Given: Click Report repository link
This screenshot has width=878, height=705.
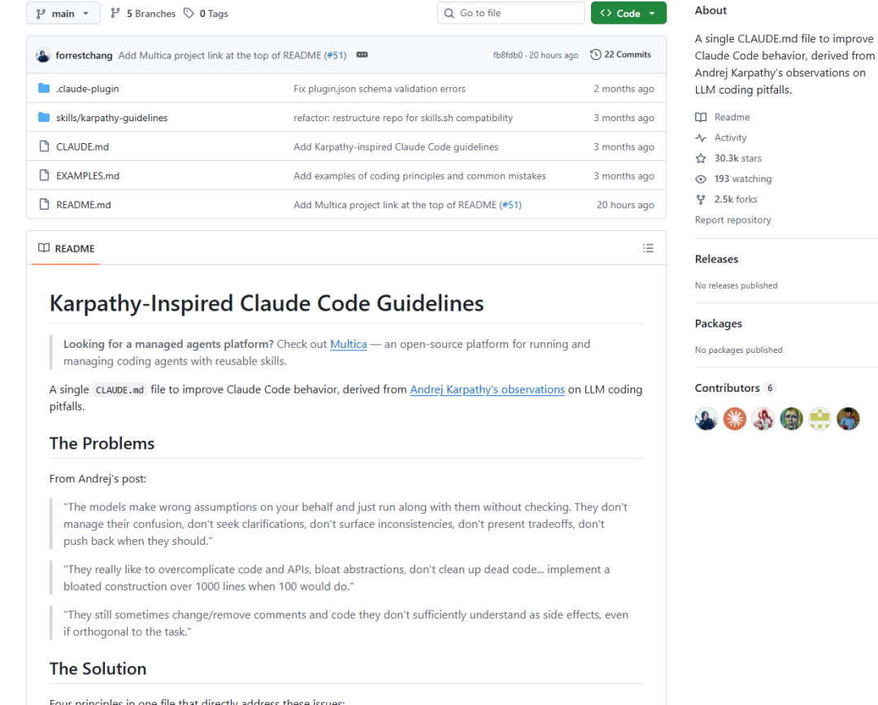Looking at the screenshot, I should (732, 220).
